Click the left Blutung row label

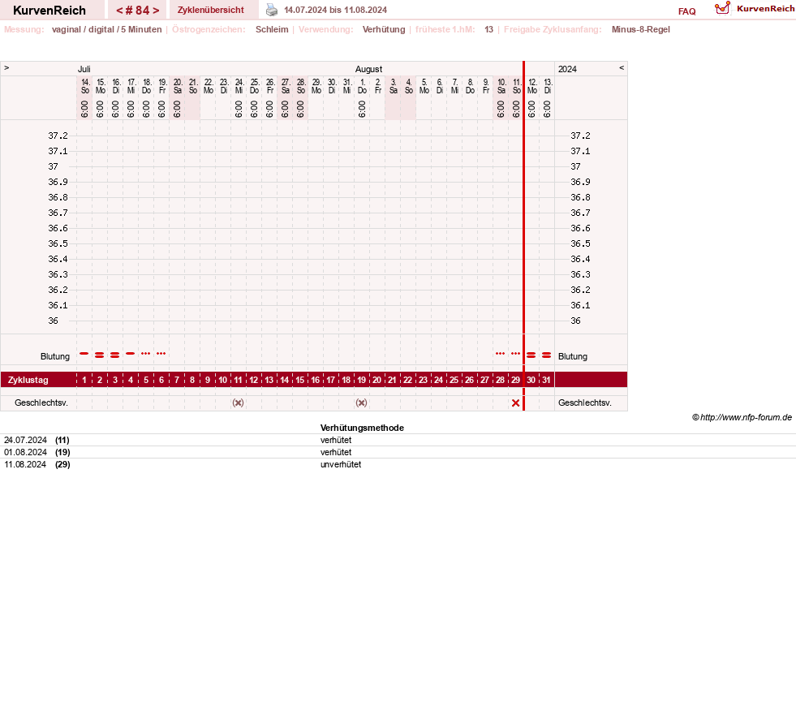(x=55, y=356)
